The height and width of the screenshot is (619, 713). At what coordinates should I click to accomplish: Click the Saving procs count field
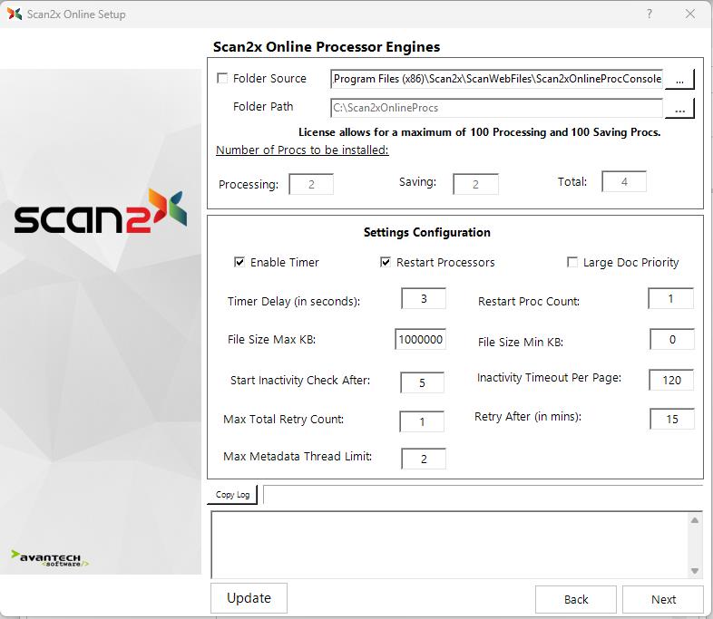click(x=475, y=184)
